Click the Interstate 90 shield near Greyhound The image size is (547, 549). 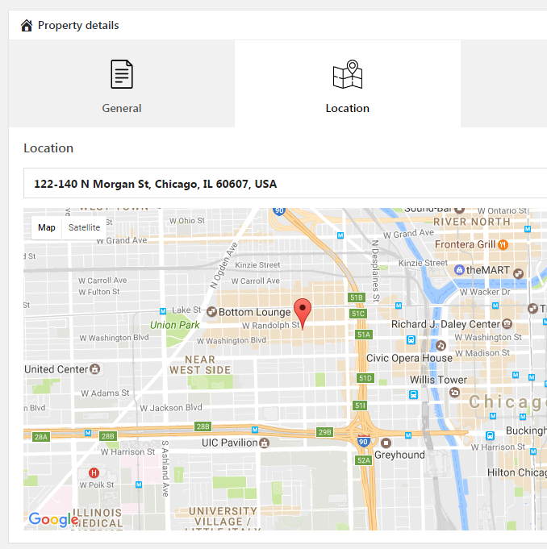(x=363, y=441)
